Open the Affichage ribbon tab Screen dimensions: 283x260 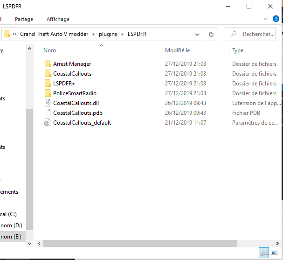point(58,19)
